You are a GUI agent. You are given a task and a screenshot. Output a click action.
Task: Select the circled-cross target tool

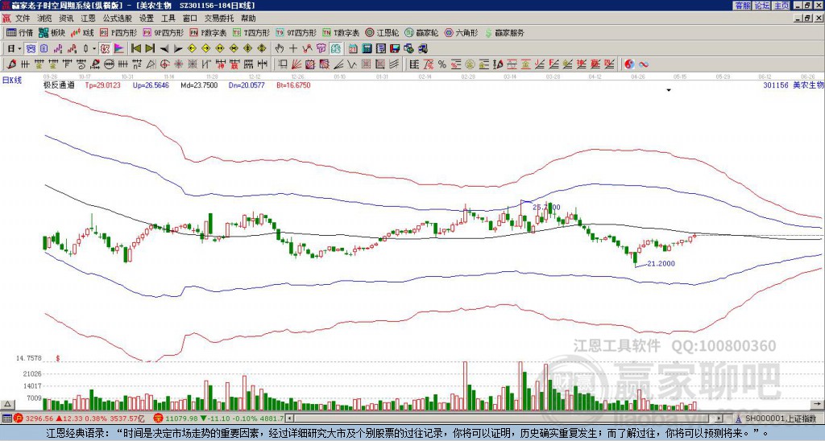click(x=164, y=64)
